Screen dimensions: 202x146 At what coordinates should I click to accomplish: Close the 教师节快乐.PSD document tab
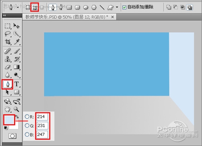pyautogui.click(x=113, y=17)
